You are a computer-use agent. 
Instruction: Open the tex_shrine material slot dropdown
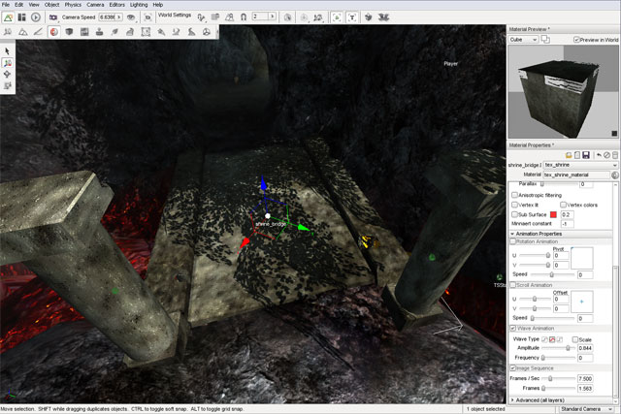580,165
